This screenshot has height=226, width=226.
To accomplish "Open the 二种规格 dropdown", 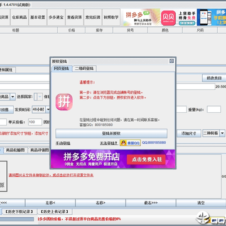I will point(213,133).
